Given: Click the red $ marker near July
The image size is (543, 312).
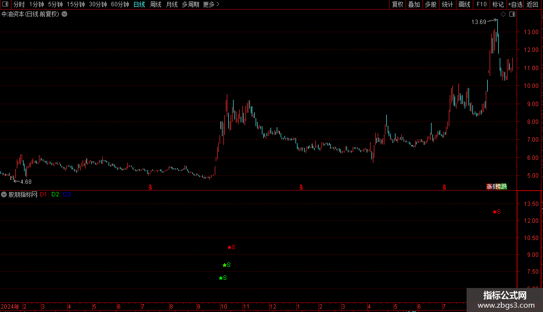Looking at the screenshot, I should click(x=150, y=187).
